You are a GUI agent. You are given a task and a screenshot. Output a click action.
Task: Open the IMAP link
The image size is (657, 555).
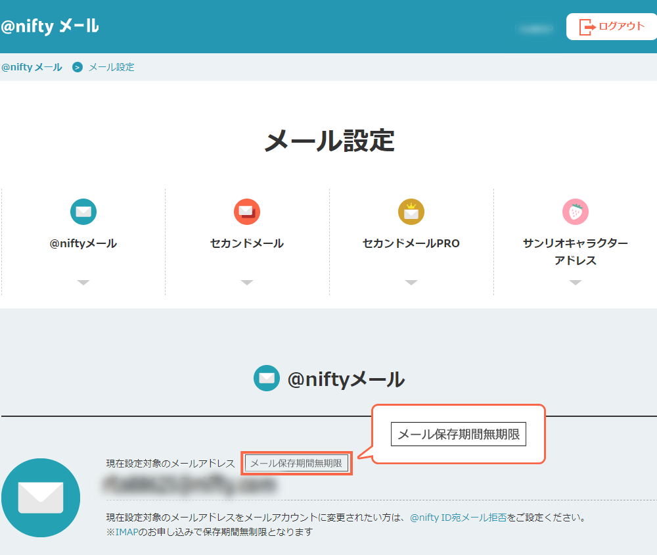point(127,532)
